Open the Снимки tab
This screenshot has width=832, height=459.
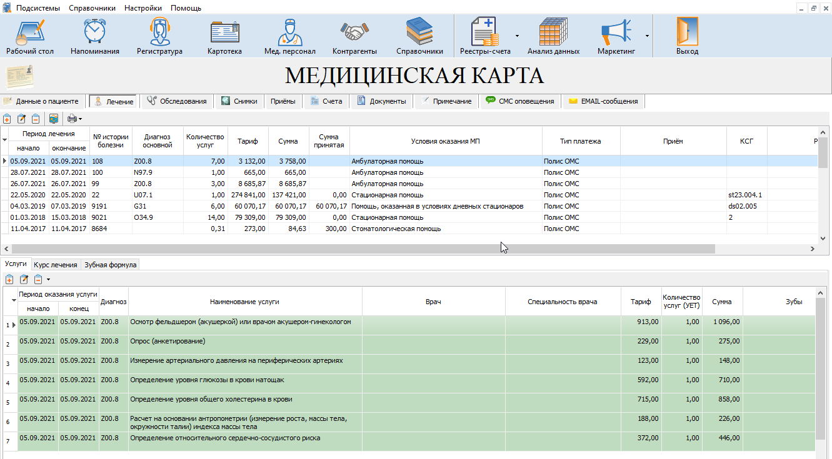[x=239, y=101]
